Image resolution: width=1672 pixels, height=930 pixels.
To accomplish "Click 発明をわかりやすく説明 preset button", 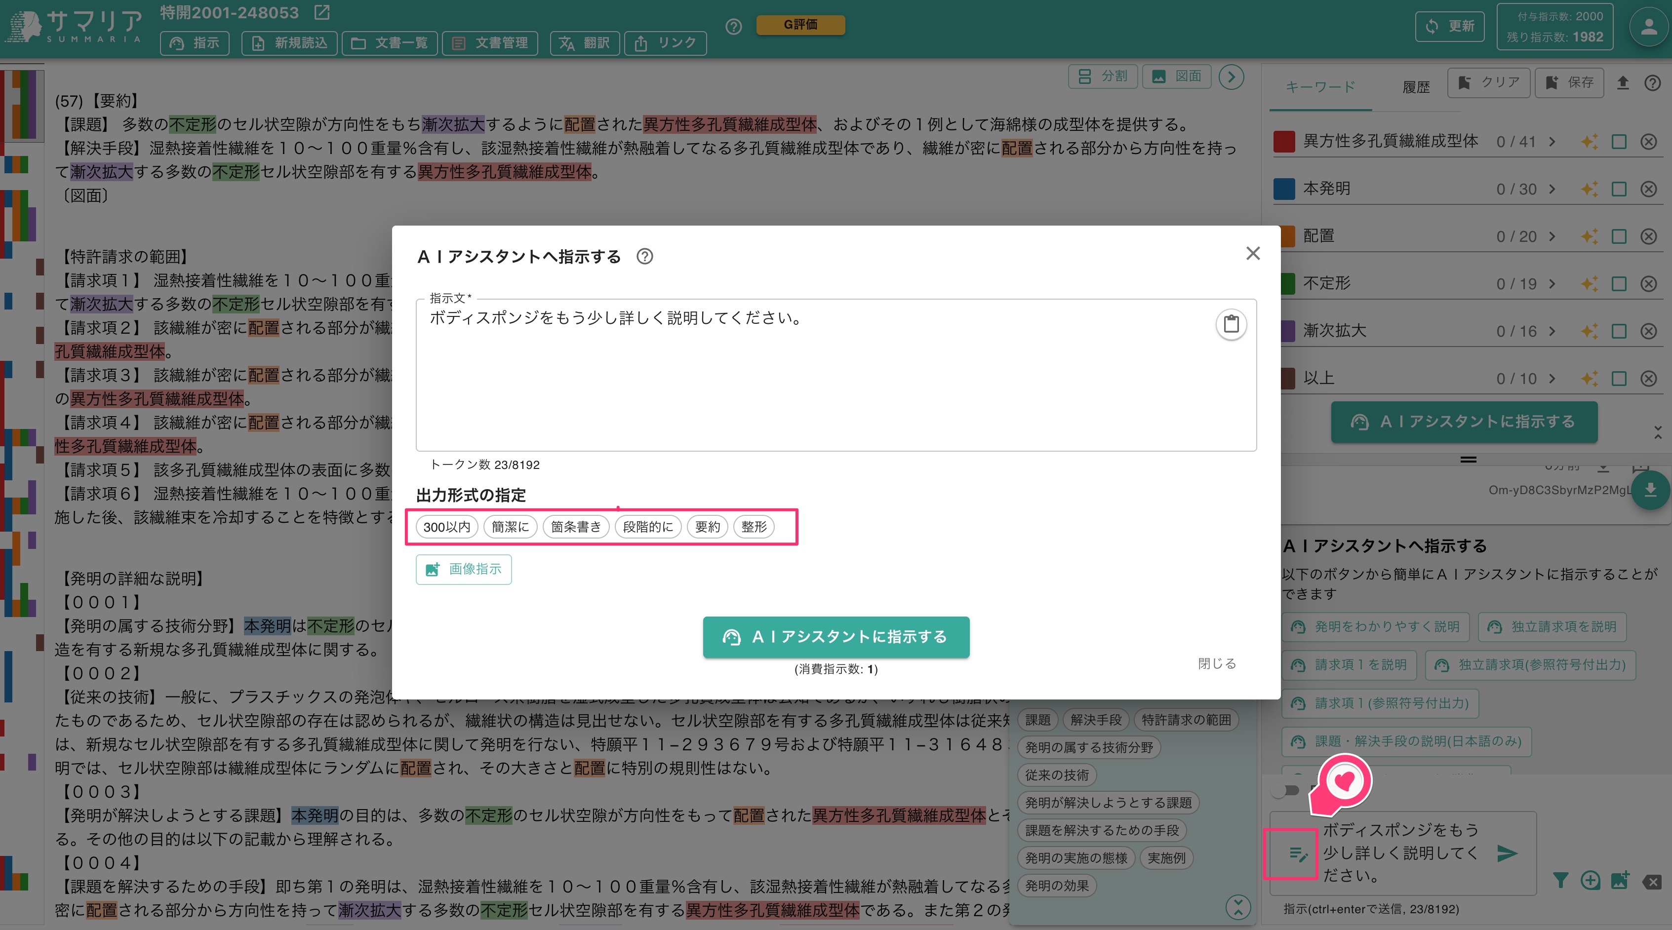I will [x=1375, y=627].
